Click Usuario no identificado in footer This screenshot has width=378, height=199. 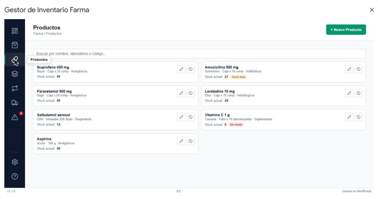pos(357,191)
